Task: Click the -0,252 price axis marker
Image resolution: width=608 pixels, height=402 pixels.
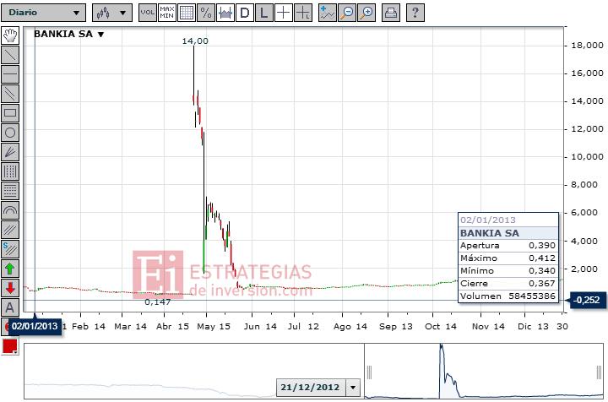Action: (586, 300)
